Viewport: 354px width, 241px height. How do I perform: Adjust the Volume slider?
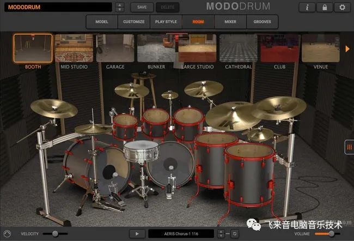tap(327, 234)
